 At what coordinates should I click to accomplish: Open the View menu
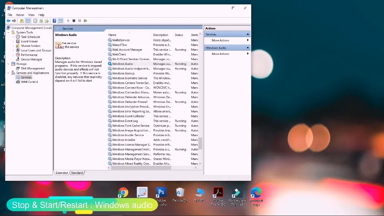coord(31,15)
